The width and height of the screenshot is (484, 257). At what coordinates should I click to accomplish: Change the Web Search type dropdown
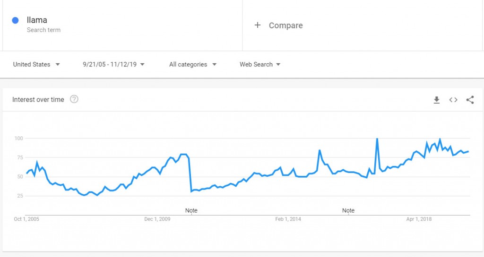[x=260, y=65]
